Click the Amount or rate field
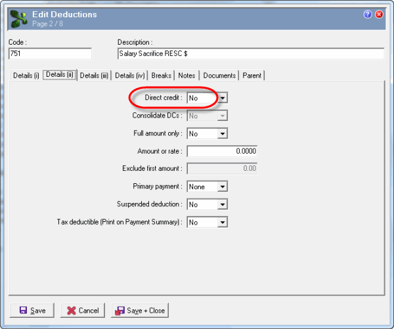This screenshot has width=394, height=329. click(222, 151)
